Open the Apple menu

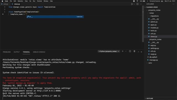pos(2,1)
